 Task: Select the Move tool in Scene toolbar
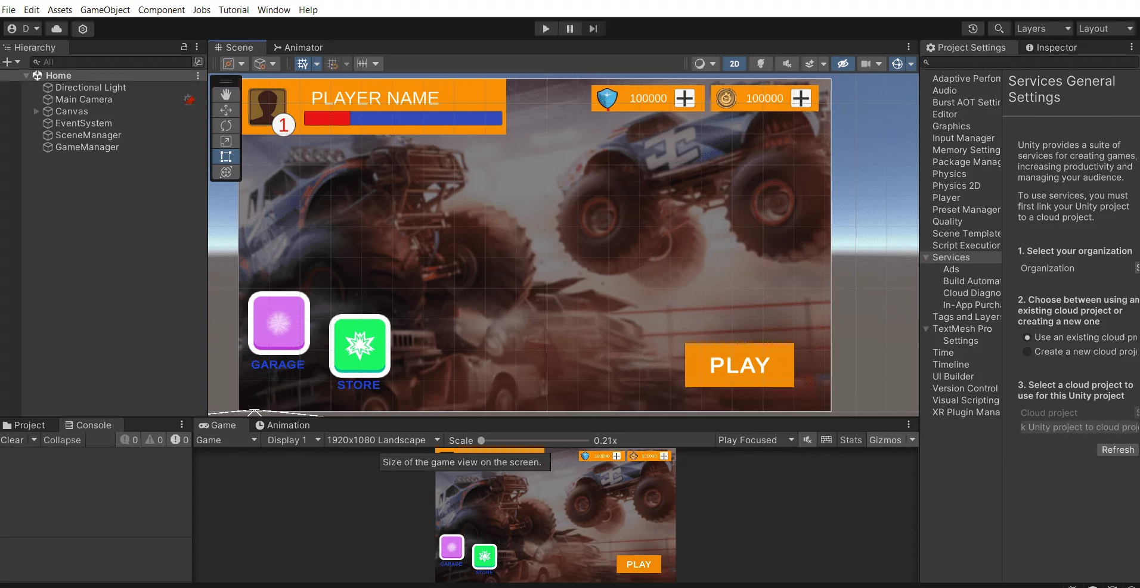tap(226, 110)
